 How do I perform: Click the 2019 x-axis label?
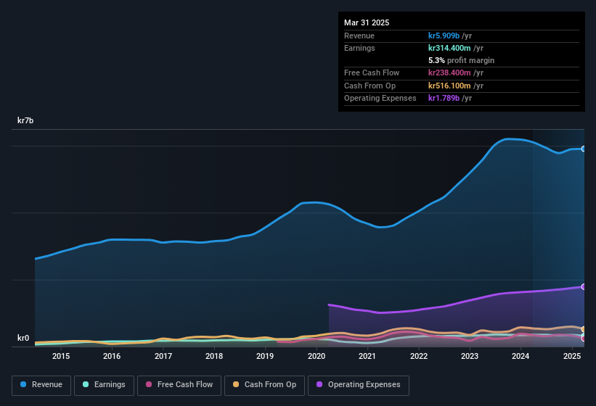265,356
